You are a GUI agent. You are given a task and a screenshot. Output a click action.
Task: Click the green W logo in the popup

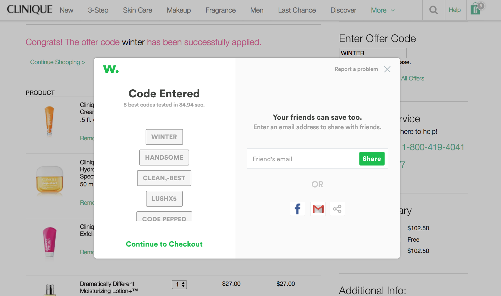tap(111, 69)
